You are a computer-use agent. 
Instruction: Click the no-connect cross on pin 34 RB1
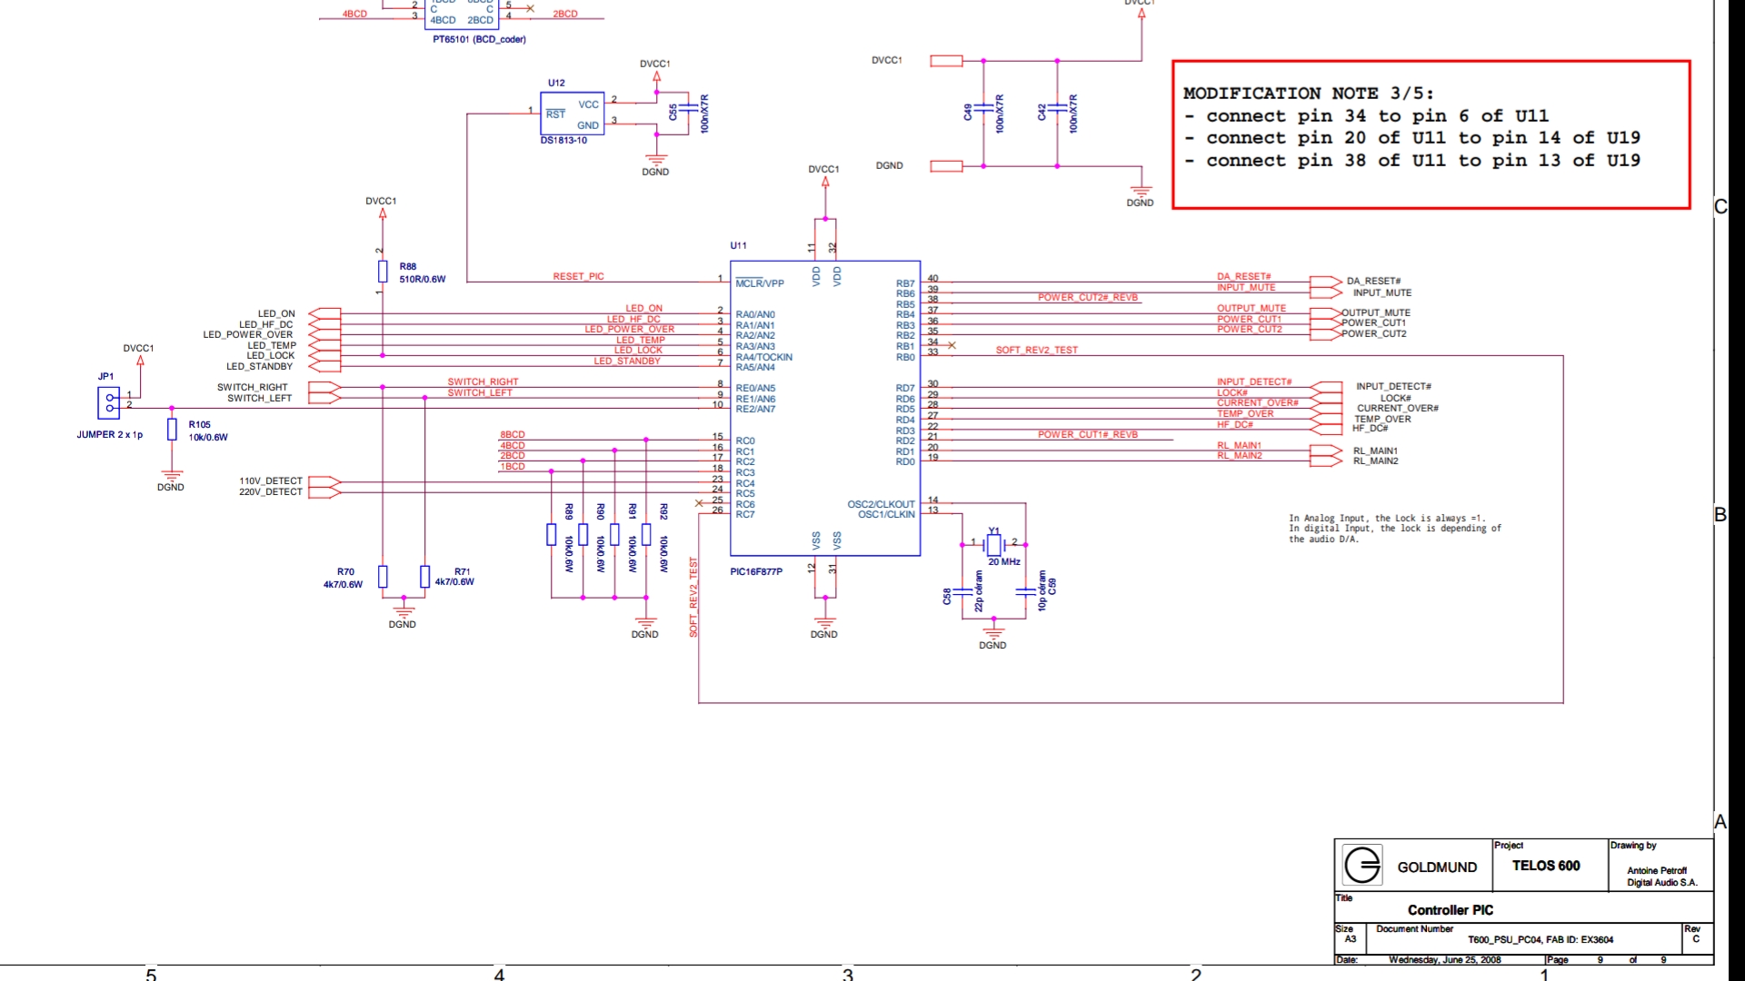952,345
